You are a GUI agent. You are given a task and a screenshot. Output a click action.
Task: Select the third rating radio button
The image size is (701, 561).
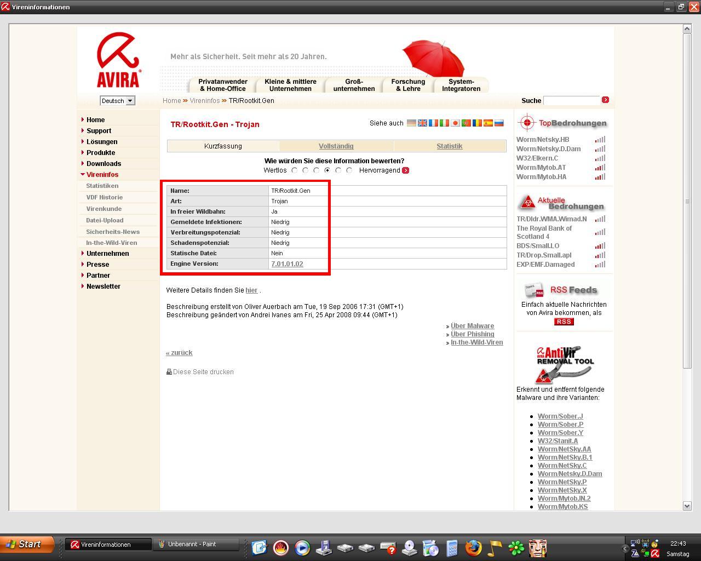pyautogui.click(x=317, y=170)
